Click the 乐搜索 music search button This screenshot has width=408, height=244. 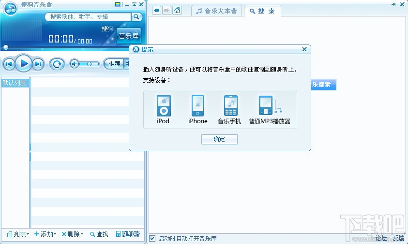[323, 85]
